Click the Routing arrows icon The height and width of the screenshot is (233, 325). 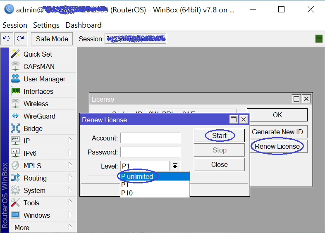click(x=15, y=178)
